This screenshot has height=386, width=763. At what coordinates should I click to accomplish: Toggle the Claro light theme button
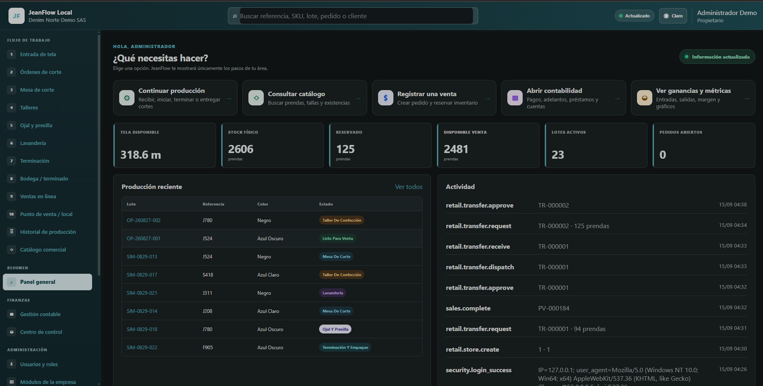tap(673, 16)
